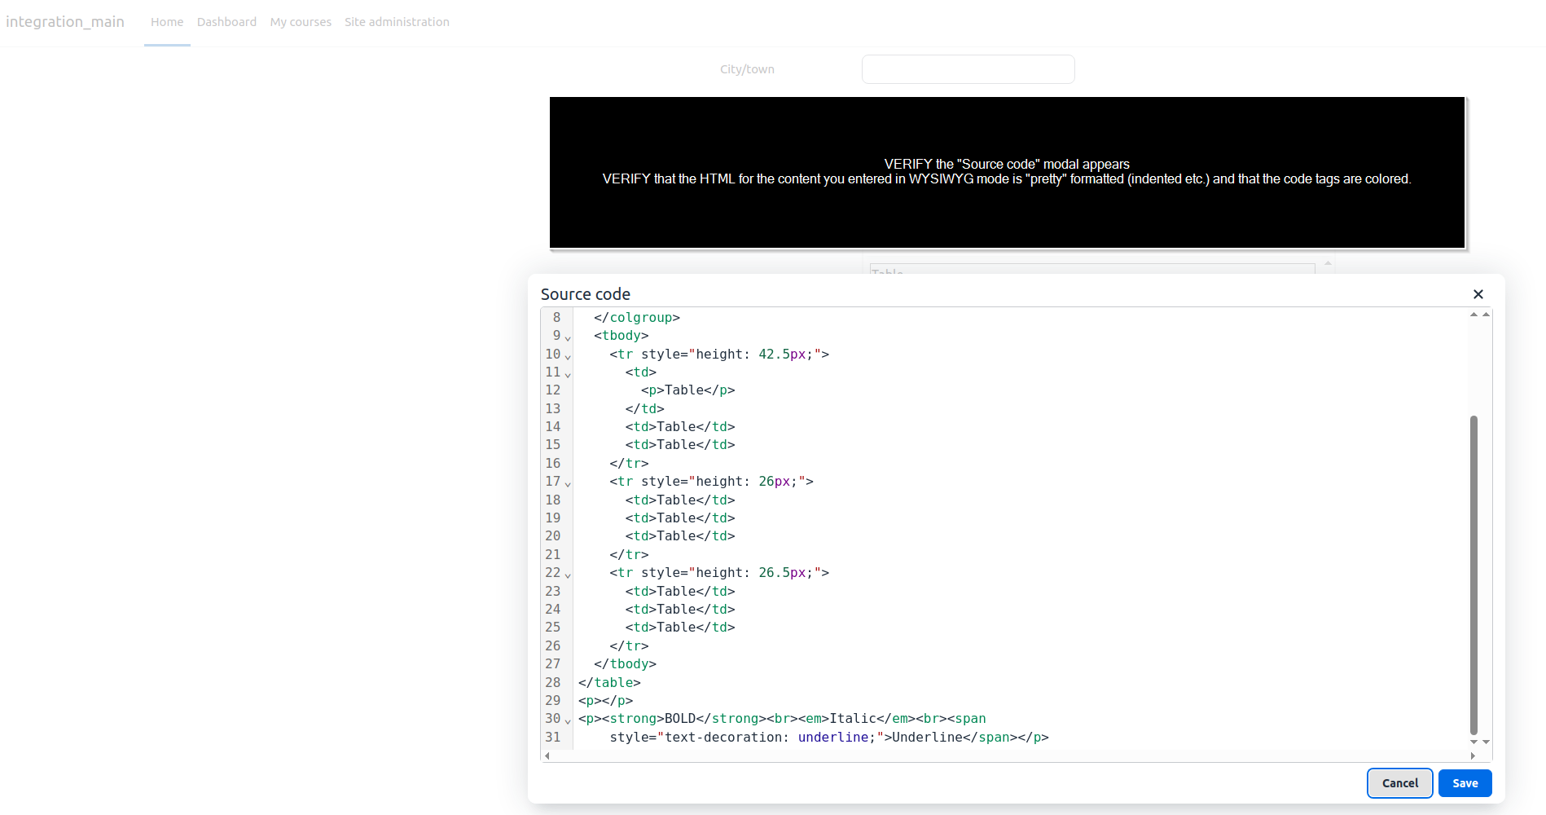Collapse the tr fold at line 10
This screenshot has height=815, width=1546.
(x=568, y=356)
